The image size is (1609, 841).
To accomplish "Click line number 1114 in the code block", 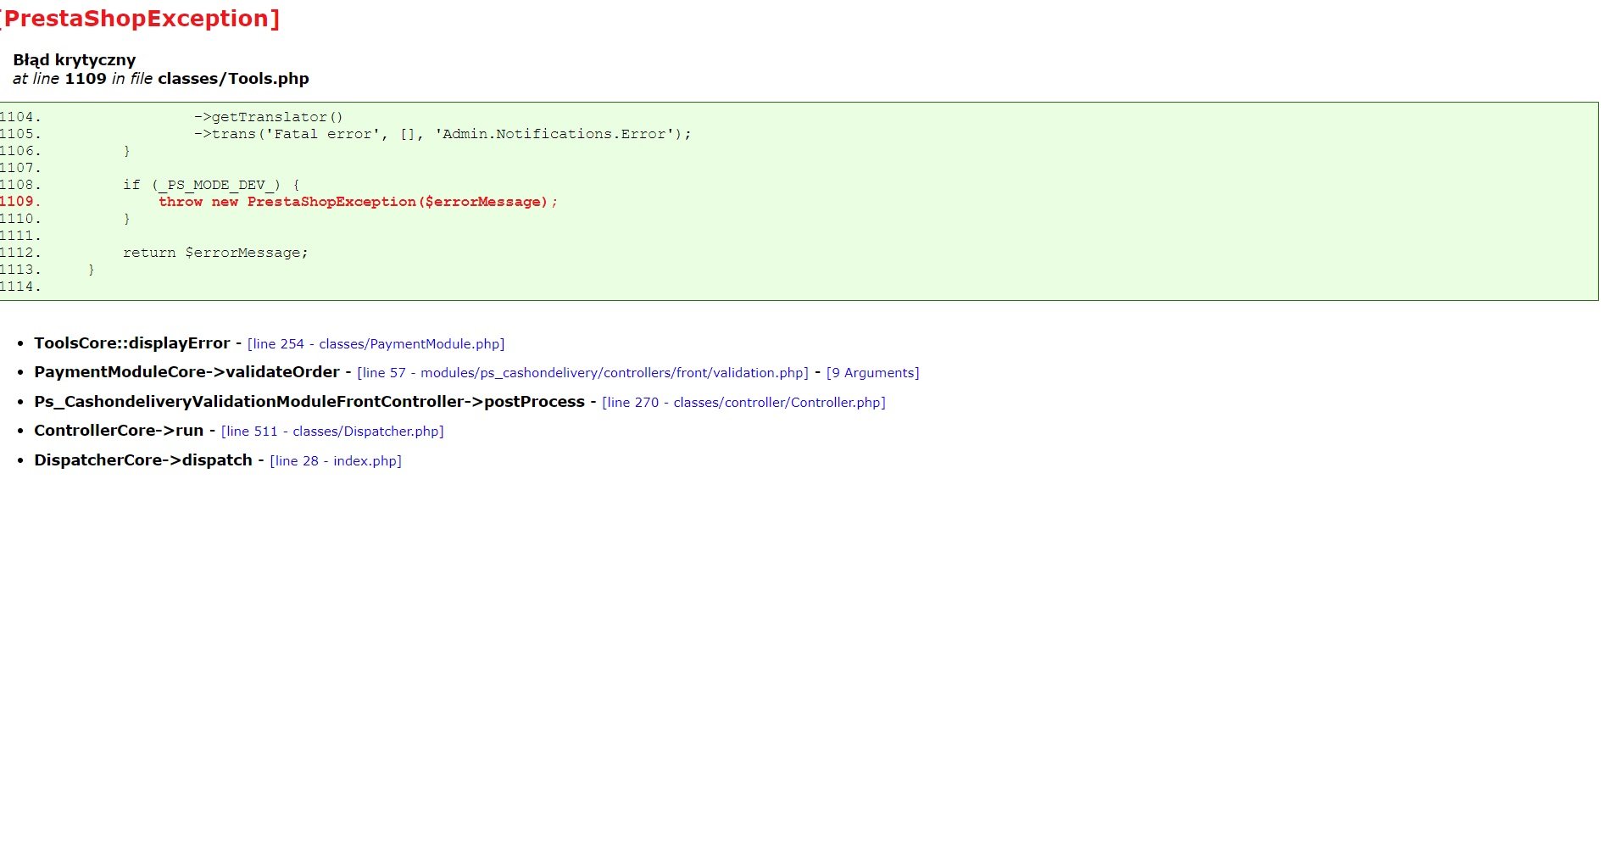I will click(x=19, y=287).
